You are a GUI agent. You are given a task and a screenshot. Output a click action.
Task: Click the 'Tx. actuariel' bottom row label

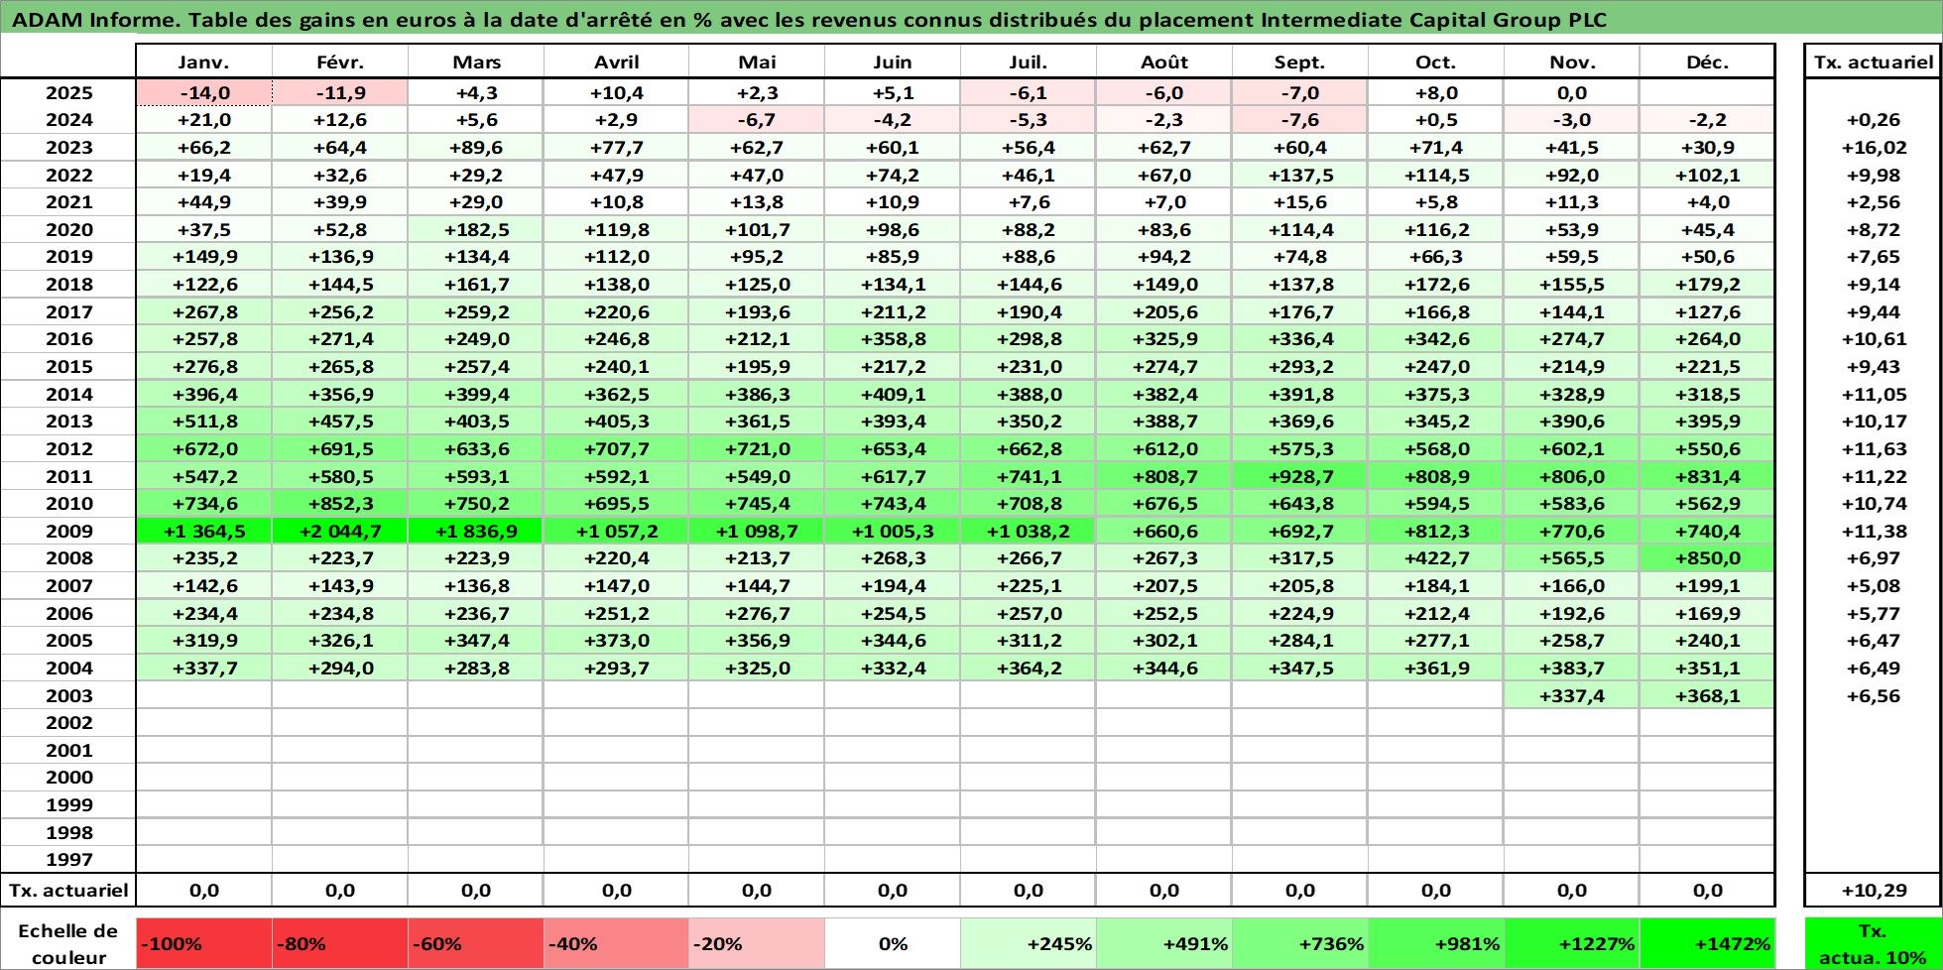(68, 891)
